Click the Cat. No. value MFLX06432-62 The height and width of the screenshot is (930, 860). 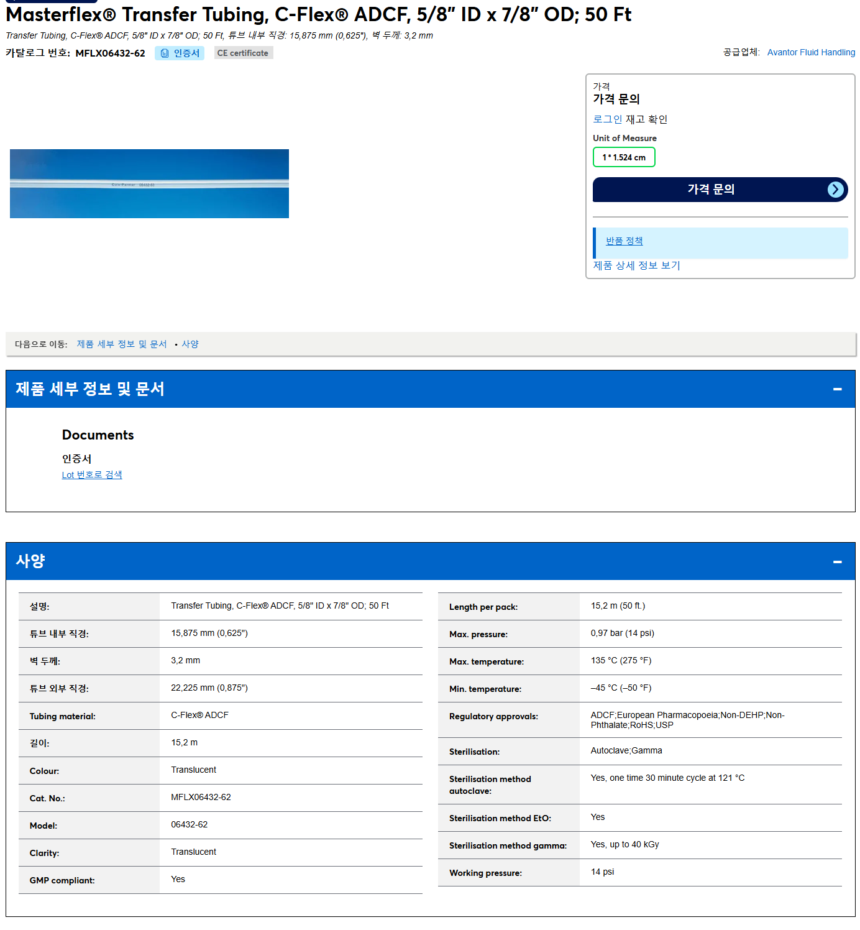[201, 798]
